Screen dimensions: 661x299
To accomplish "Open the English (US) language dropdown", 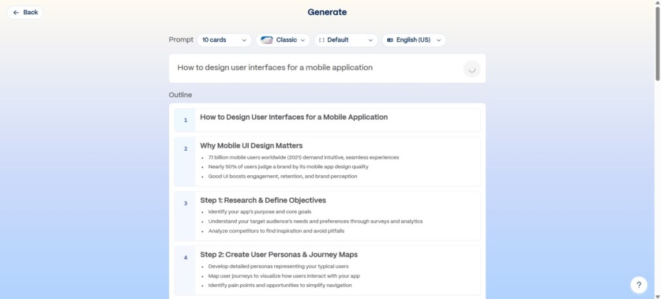I will click(x=414, y=40).
